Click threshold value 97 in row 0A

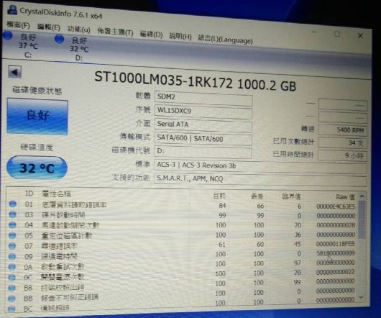coord(297,263)
